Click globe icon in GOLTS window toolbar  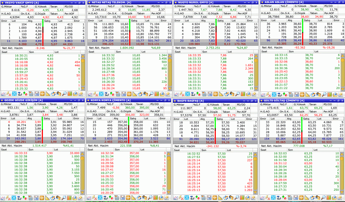tap(312, 198)
